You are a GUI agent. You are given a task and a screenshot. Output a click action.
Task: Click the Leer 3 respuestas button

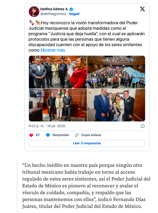(x=87, y=143)
